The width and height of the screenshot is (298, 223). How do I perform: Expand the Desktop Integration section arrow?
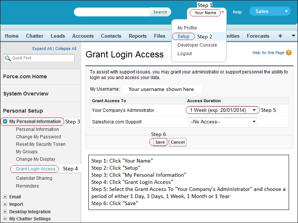tap(5, 211)
